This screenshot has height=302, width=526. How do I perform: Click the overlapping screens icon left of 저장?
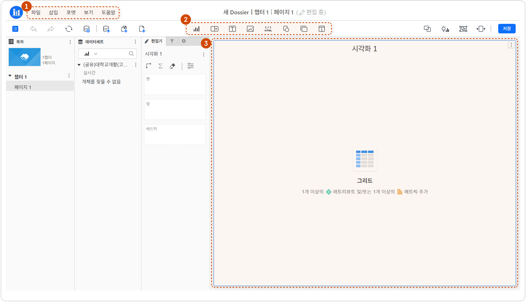pos(428,29)
